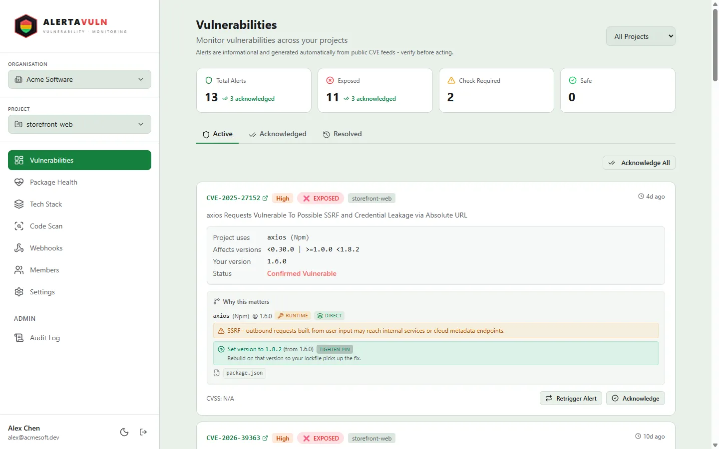Viewport: 719px width, 449px height.
Task: Click the High severity badge on CVE-2025-27152
Action: click(283, 198)
